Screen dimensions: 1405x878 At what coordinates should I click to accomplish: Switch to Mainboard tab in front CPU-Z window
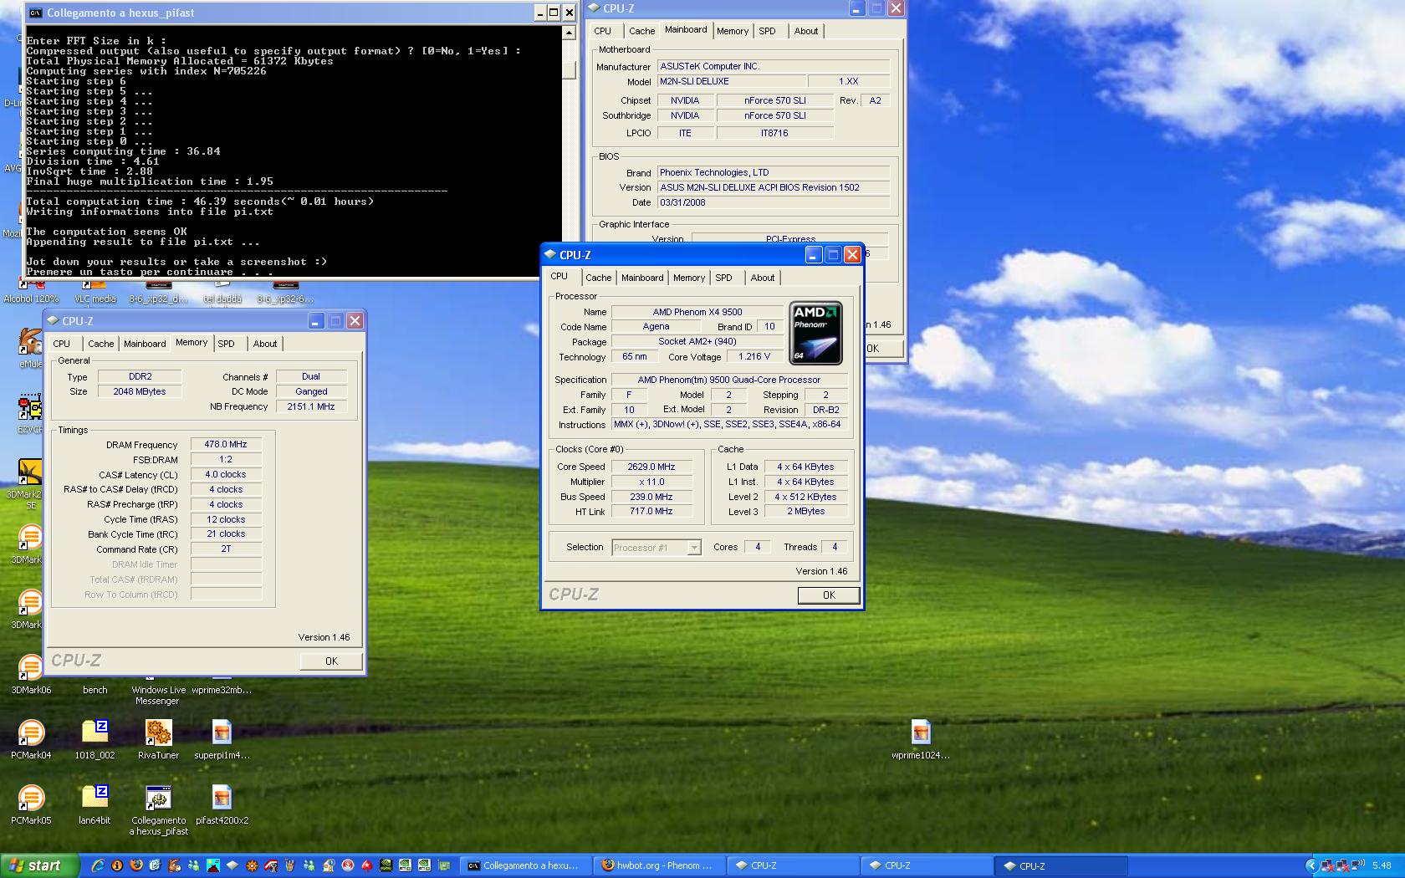[642, 278]
